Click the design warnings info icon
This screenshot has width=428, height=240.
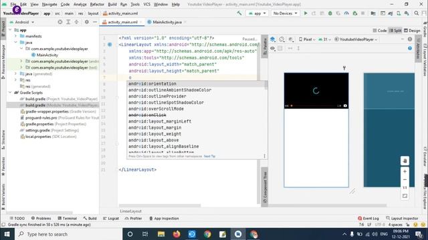(410, 39)
